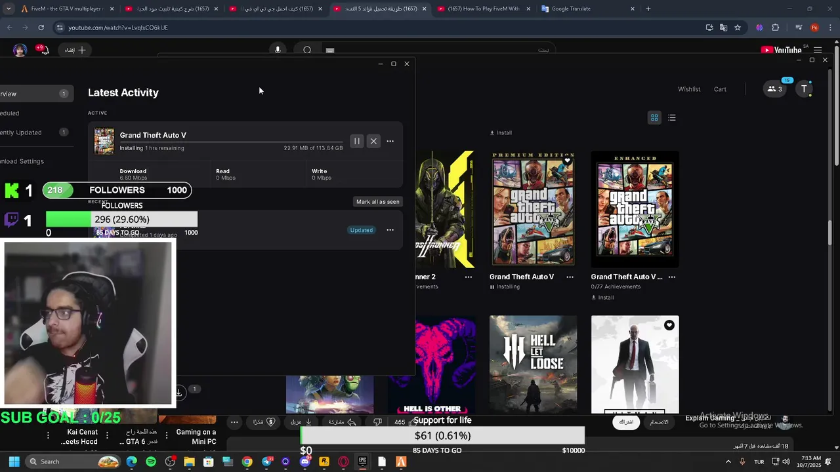The height and width of the screenshot is (472, 840).
Task: Like the video showing 465
Action: pyautogui.click(x=405, y=422)
